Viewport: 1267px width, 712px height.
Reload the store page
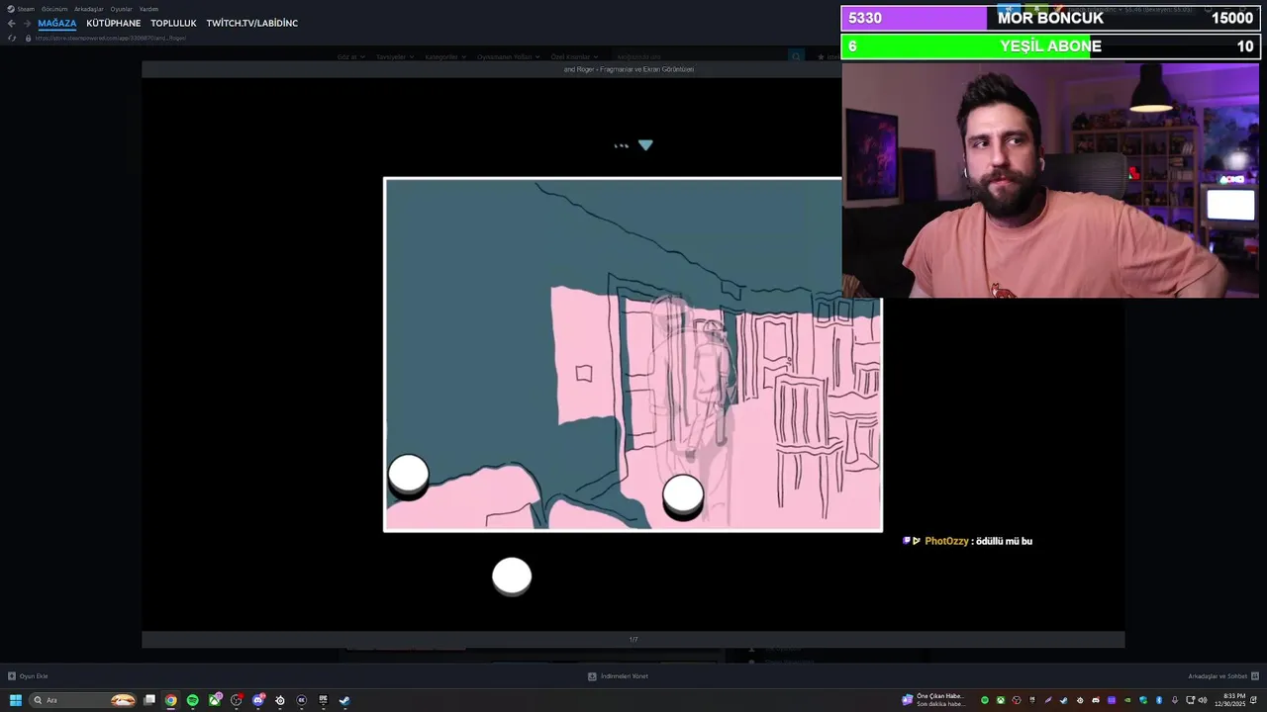pos(11,38)
